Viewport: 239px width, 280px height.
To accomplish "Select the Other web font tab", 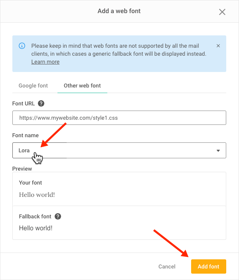I will click(82, 86).
